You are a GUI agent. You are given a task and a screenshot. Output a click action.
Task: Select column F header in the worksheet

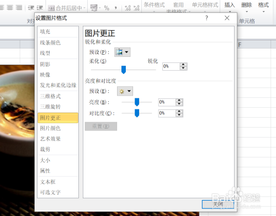(254, 45)
